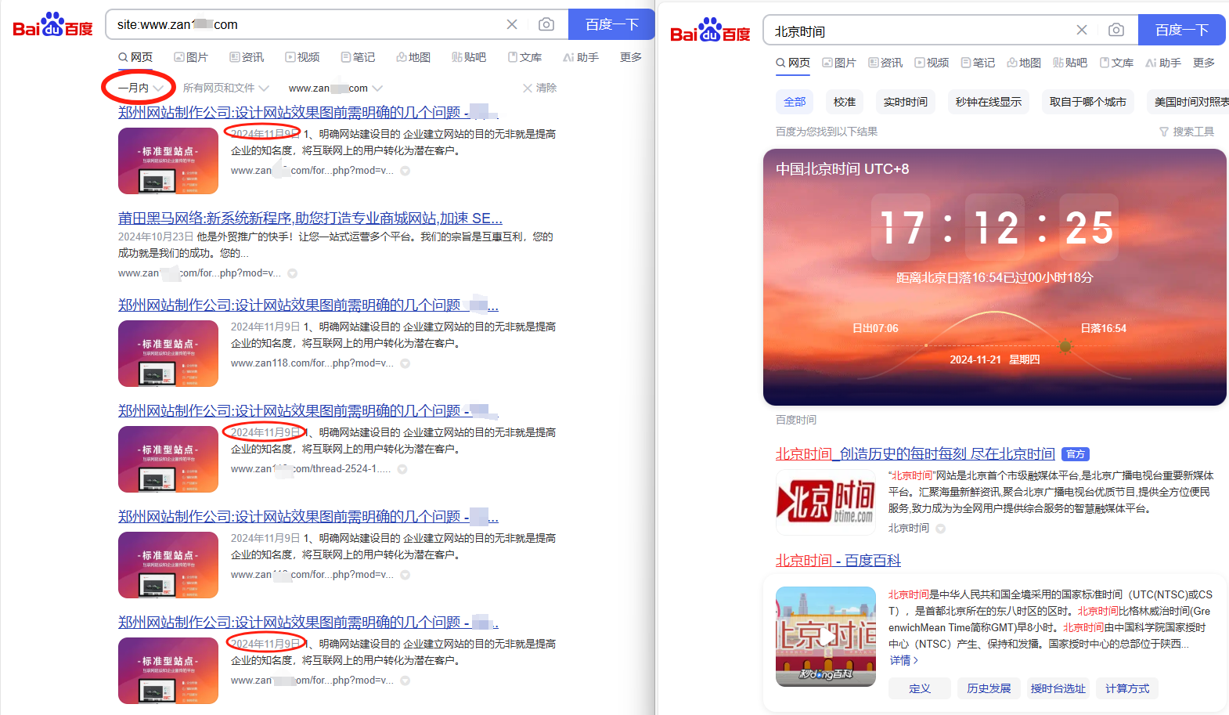Screen dimensions: 1229x715
Task: Select the 视频 tab in the left window
Action: click(x=302, y=57)
